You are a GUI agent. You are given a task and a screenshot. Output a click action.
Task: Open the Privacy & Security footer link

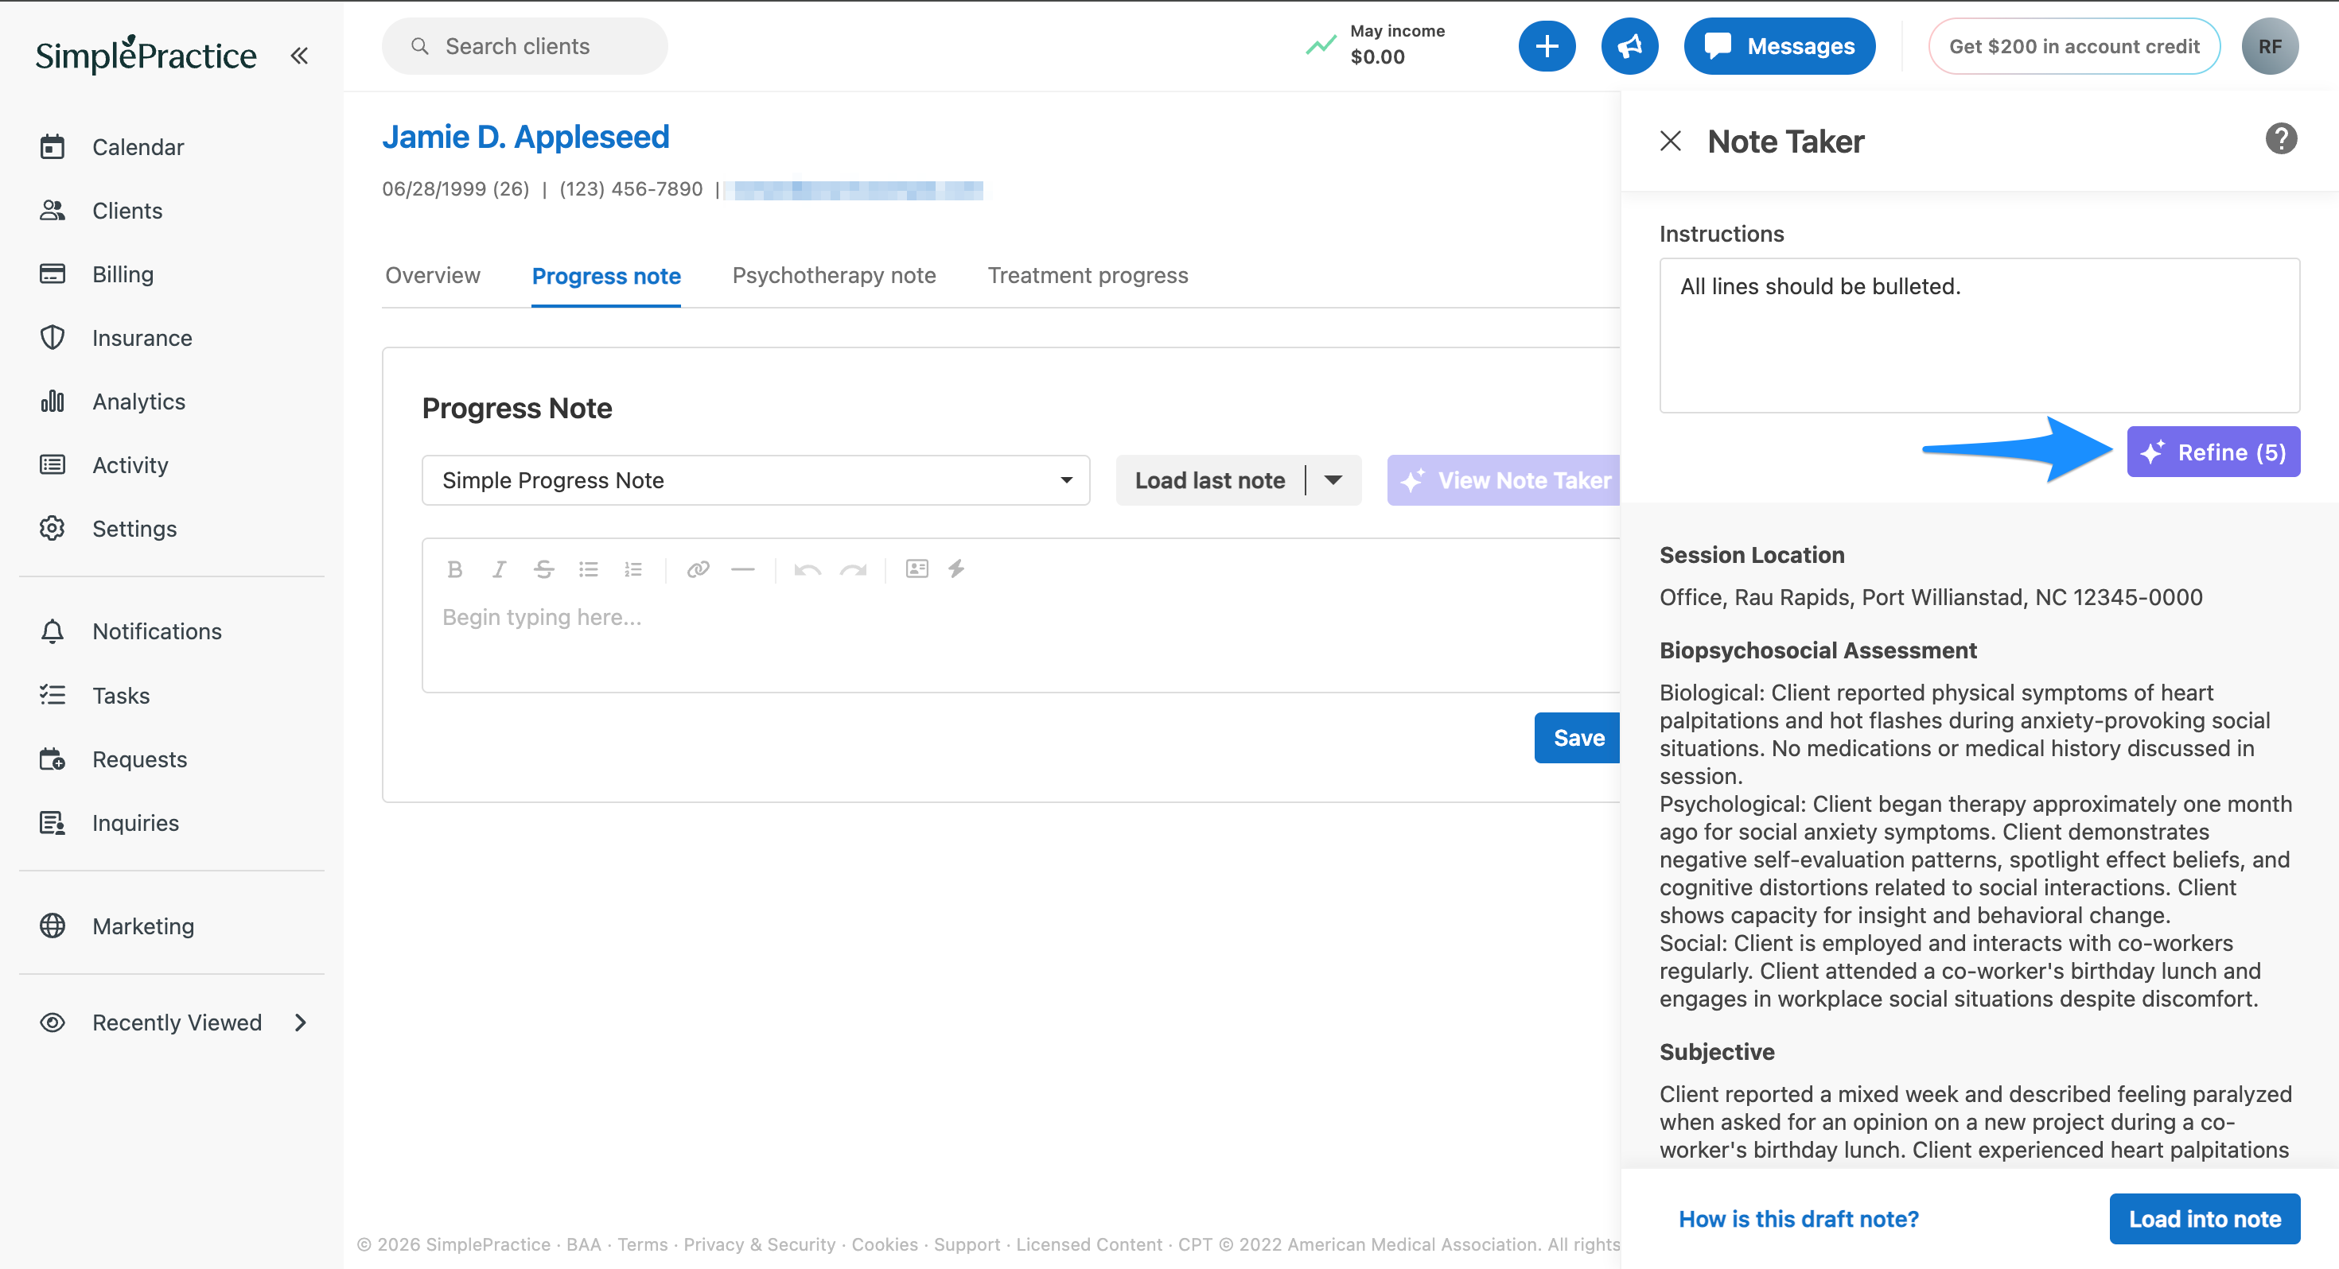click(x=759, y=1244)
